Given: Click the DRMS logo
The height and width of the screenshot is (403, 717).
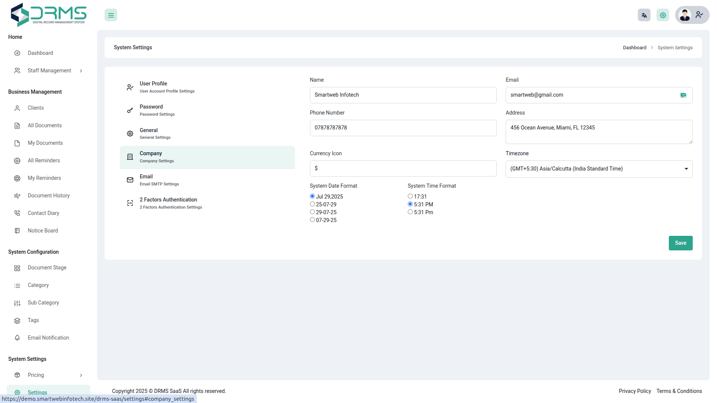Looking at the screenshot, I should point(49,15).
